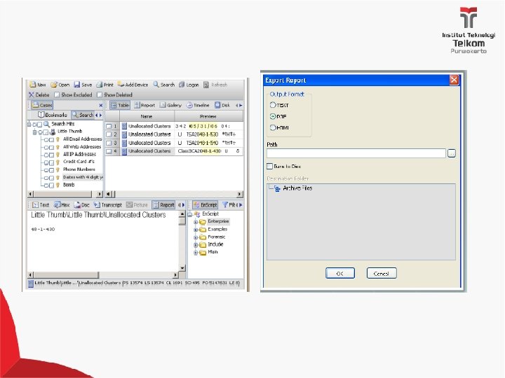Image resolution: width=505 pixels, height=378 pixels.
Task: Open a case with Open icon
Action: (54, 85)
